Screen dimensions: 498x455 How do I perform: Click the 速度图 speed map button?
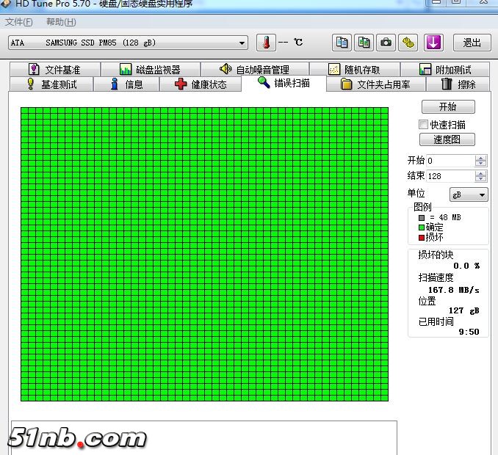447,139
